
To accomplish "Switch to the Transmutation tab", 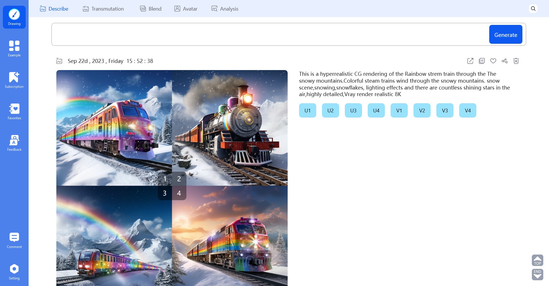I will (103, 9).
